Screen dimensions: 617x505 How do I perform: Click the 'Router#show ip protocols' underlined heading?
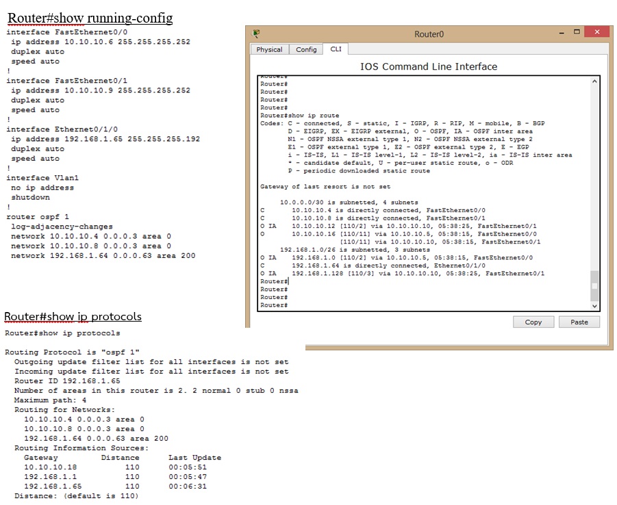coord(73,317)
